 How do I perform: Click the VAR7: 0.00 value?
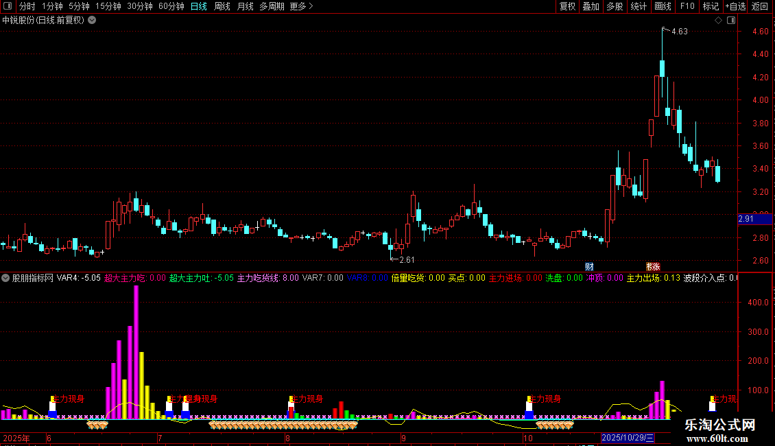click(x=323, y=278)
